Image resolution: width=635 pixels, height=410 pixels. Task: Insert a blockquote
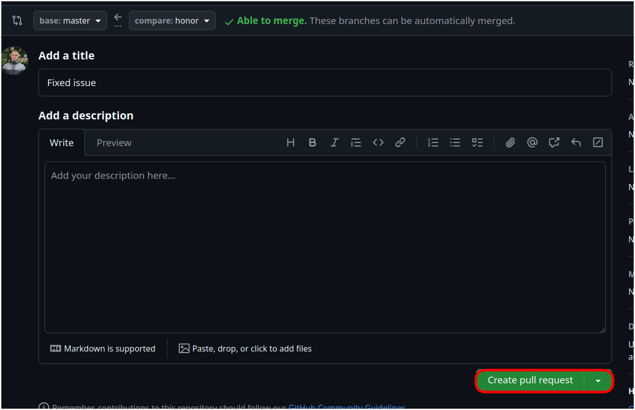pos(356,142)
